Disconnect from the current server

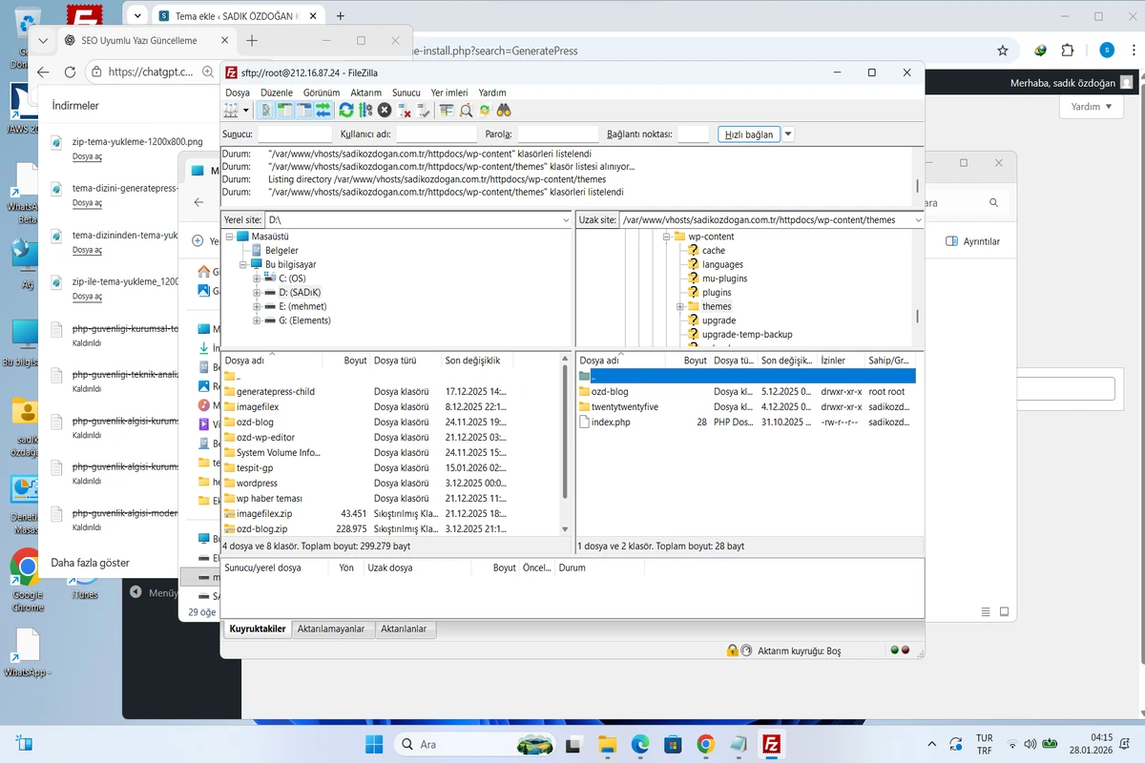(x=405, y=111)
